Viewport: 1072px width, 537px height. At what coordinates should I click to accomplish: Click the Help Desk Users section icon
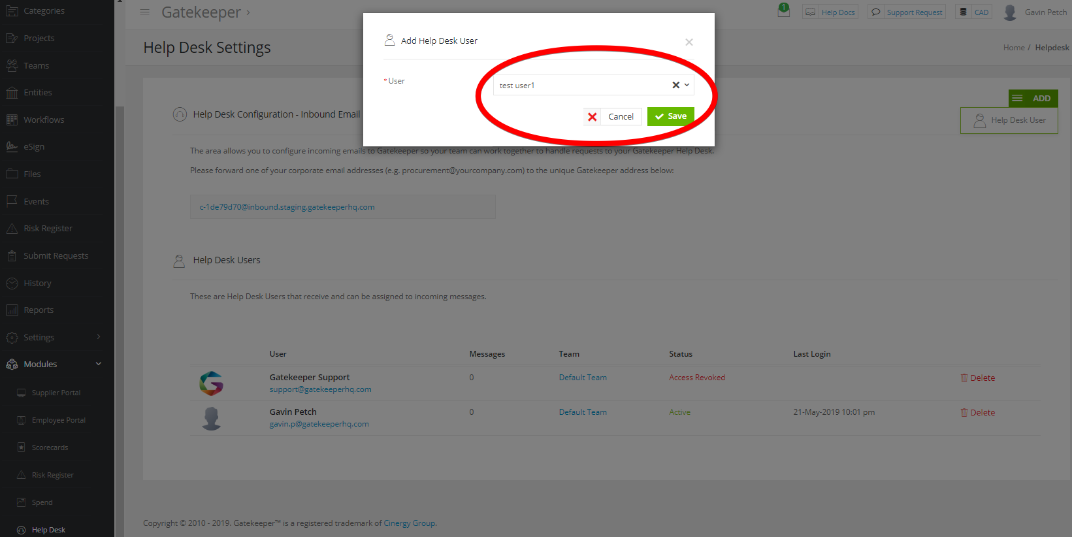179,261
